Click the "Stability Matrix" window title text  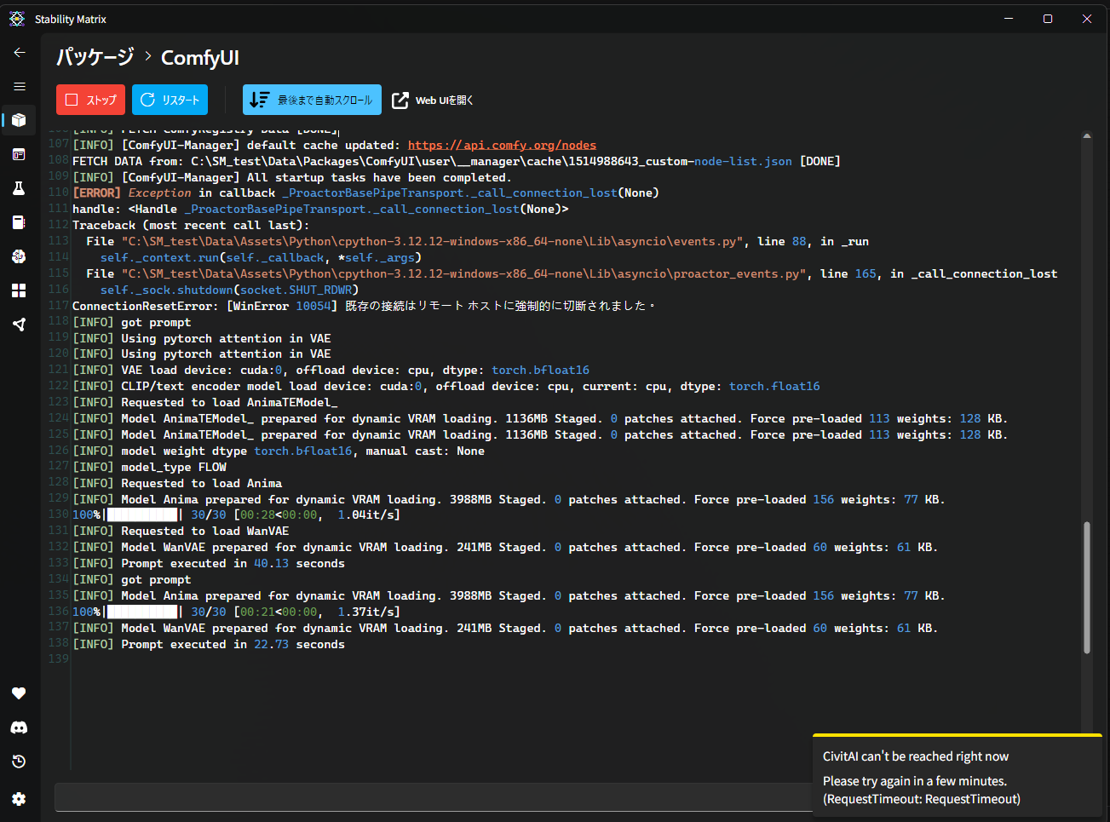pyautogui.click(x=71, y=19)
